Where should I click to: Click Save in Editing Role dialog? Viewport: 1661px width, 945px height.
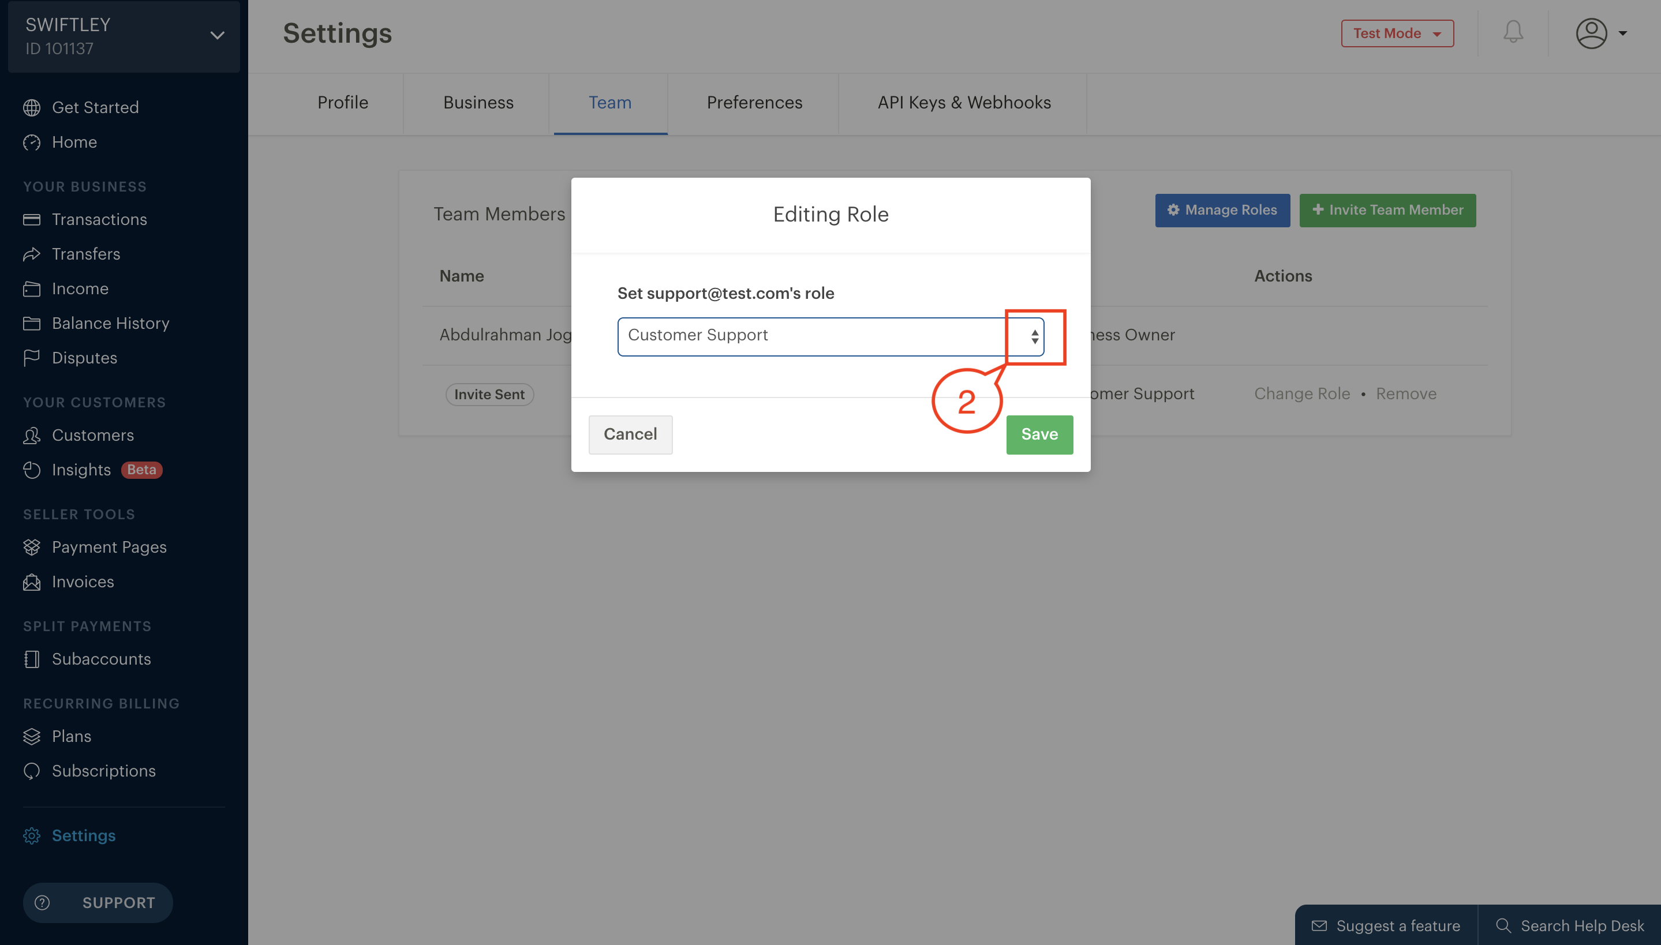pos(1039,434)
